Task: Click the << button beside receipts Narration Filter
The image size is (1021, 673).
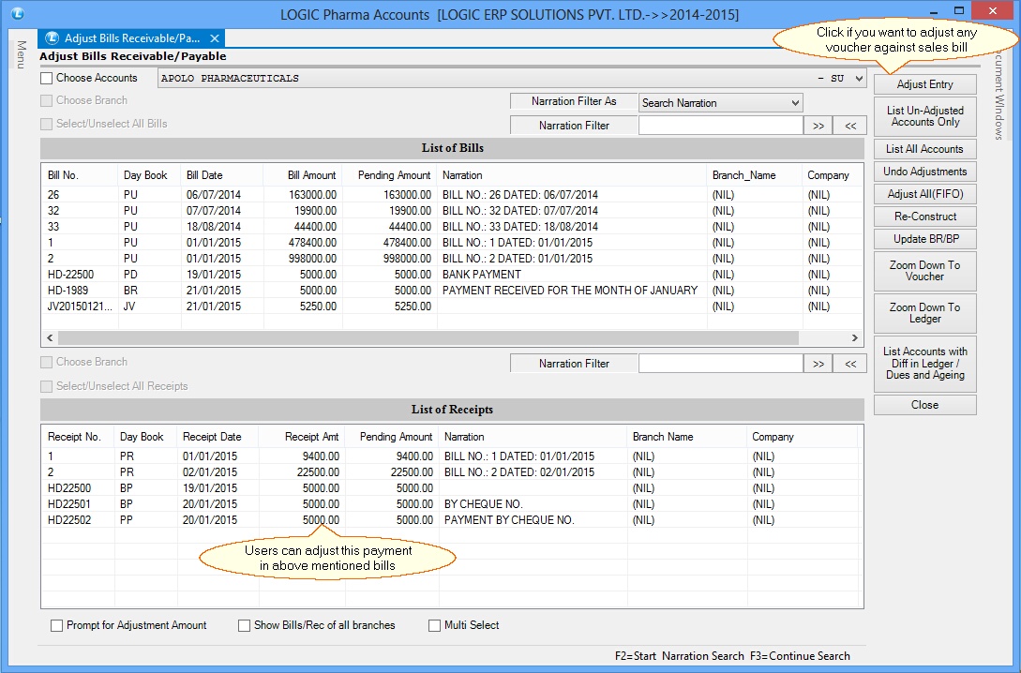Action: point(850,364)
